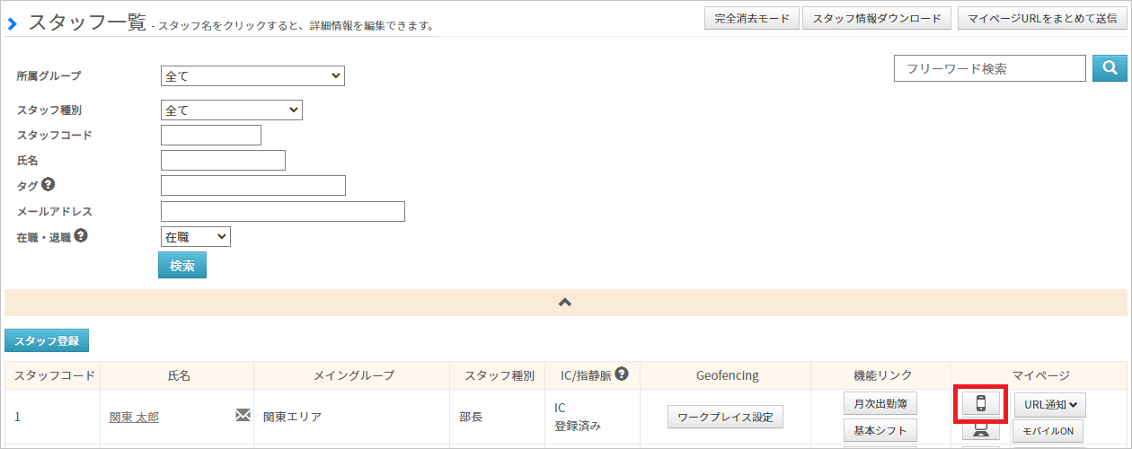This screenshot has height=449, width=1132.
Task: Open help icon next to タグ label
Action: point(49,185)
